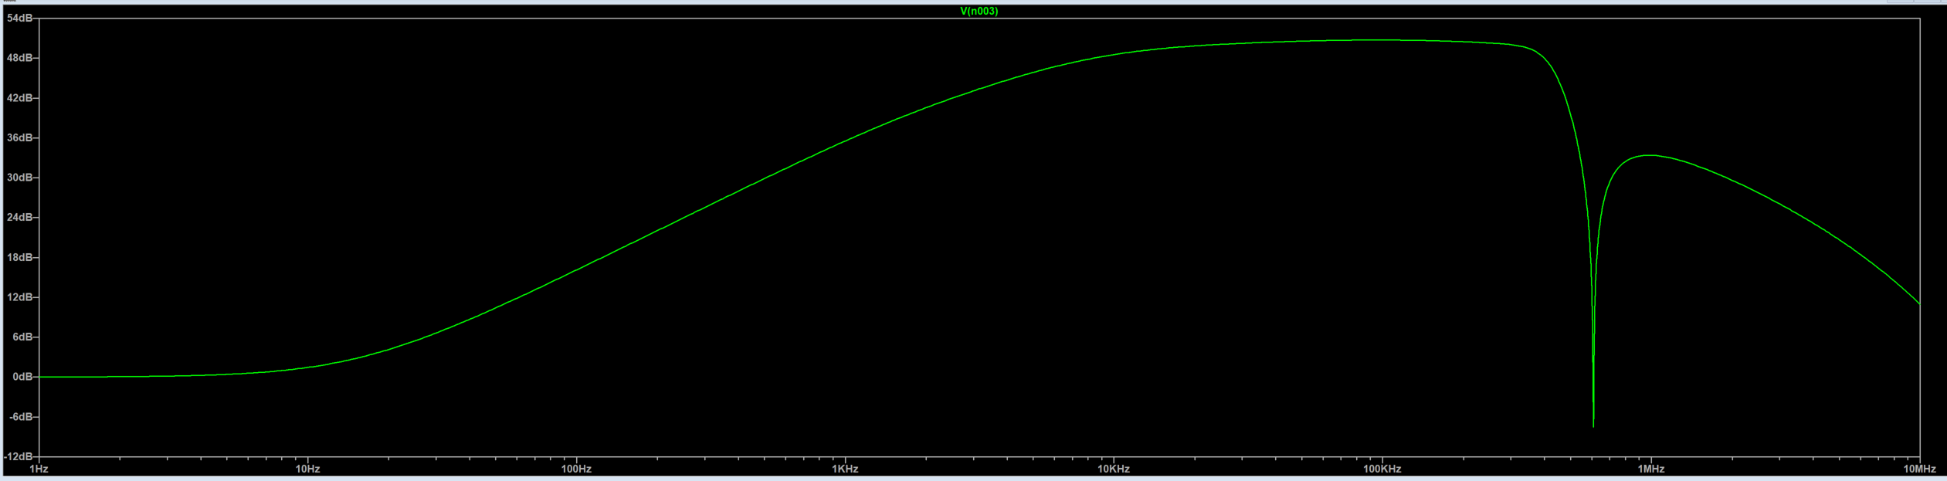
Task: Click the 10MHz frequency axis label
Action: point(1919,469)
